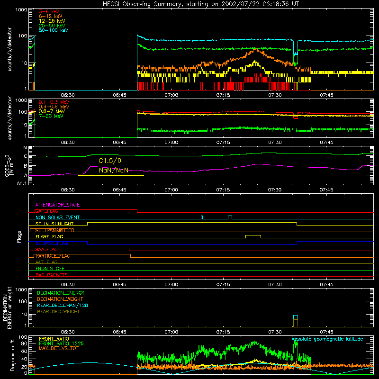Click the 0.3-0.8 MeV legend entry
This screenshot has width=379, height=379.
[54, 107]
